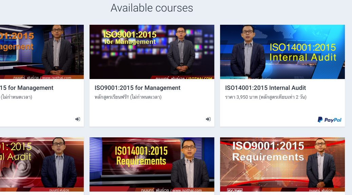Image resolution: width=352 pixels, height=195 pixels.
Task: Click the "Available courses" heading
Action: (152, 8)
